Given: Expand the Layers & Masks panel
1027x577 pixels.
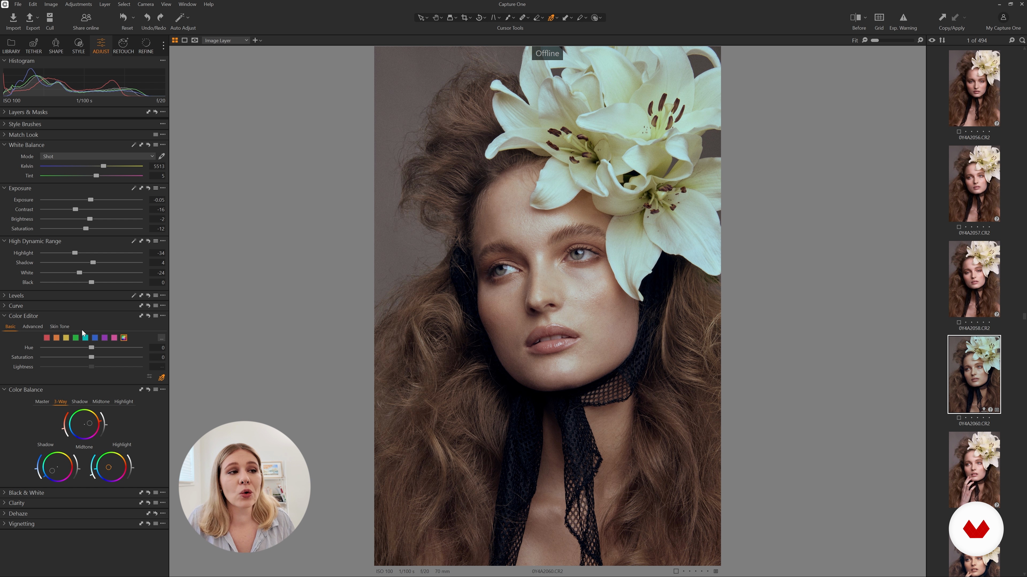Looking at the screenshot, I should pos(4,112).
